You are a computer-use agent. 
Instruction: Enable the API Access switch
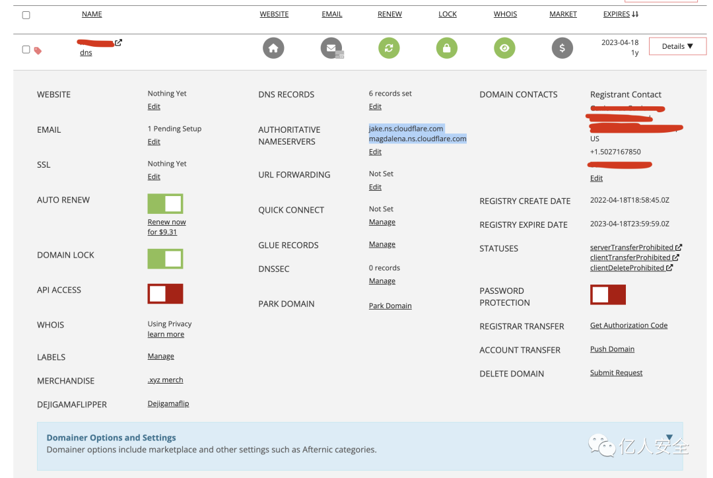(166, 294)
